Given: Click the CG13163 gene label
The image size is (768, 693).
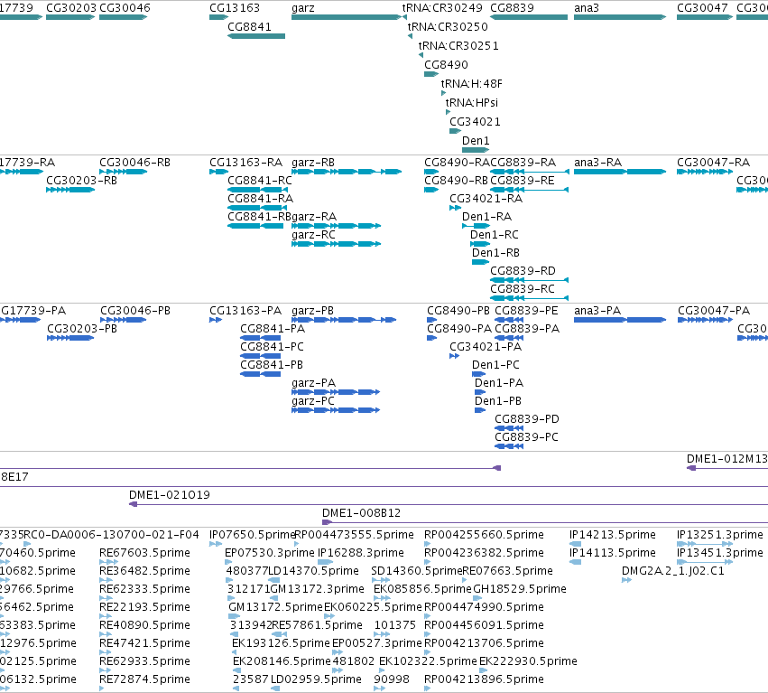Looking at the screenshot, I should pyautogui.click(x=234, y=8).
